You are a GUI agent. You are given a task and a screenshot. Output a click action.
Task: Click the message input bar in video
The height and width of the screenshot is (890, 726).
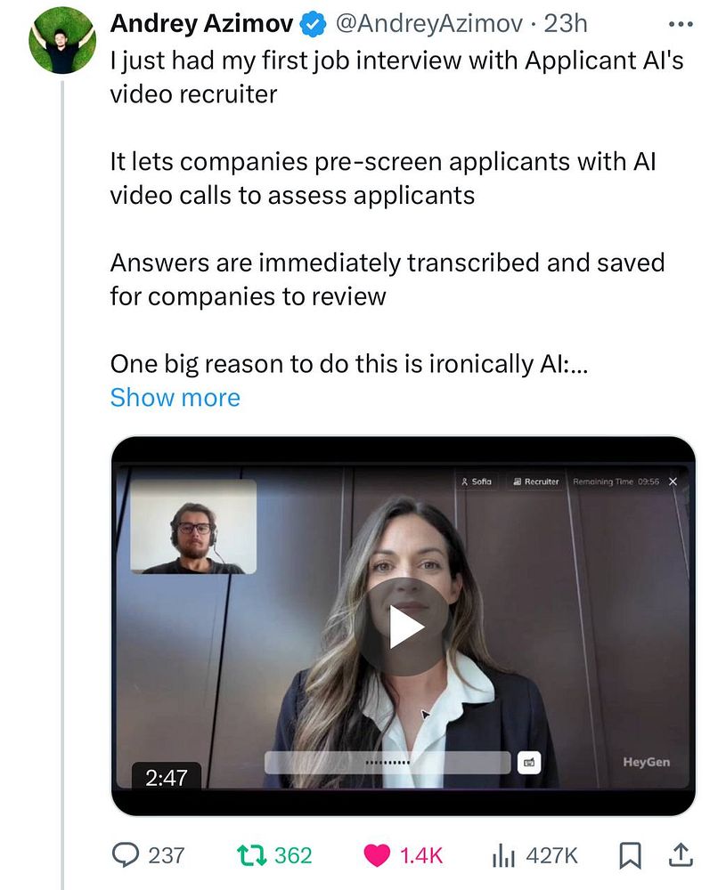coord(387,763)
